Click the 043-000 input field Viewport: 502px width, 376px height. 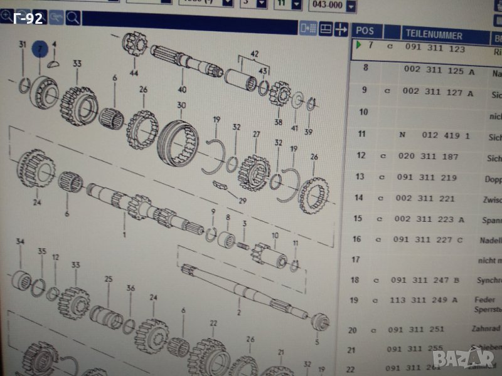[x=326, y=6]
